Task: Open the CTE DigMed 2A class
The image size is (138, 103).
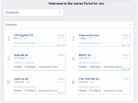Action: click(x=24, y=35)
